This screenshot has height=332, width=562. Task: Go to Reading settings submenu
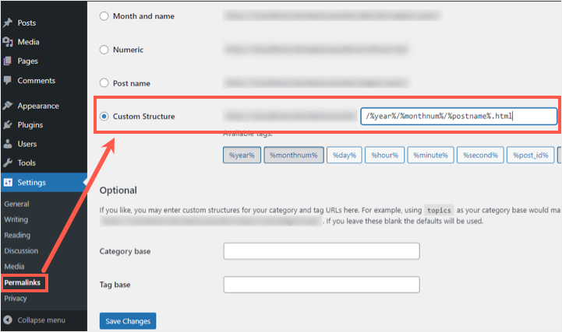coord(17,235)
